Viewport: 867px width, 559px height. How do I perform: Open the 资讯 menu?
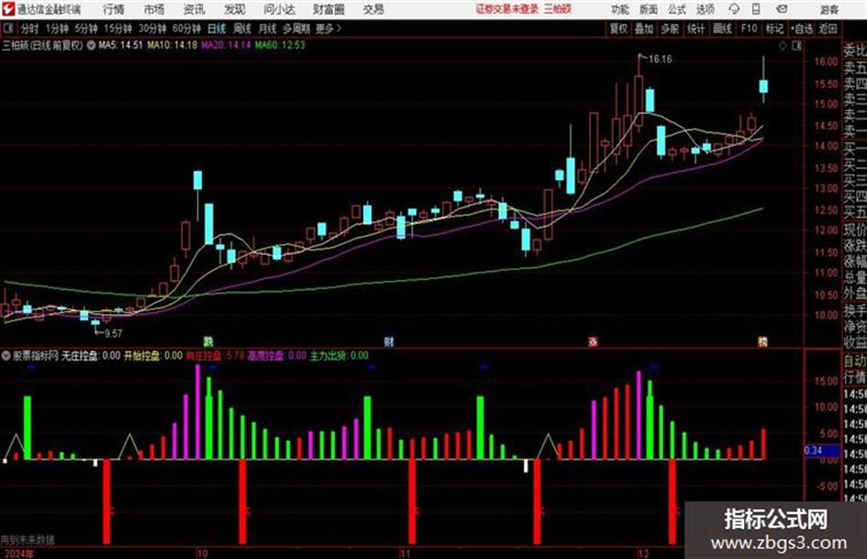pyautogui.click(x=195, y=9)
